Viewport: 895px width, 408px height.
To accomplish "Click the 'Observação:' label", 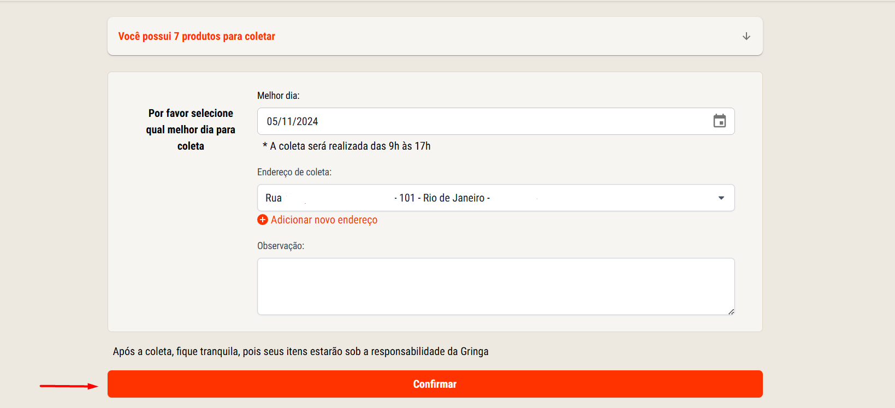I will (x=281, y=246).
